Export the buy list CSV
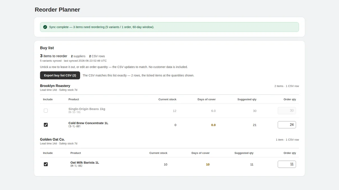The width and height of the screenshot is (339, 190). pyautogui.click(x=60, y=75)
